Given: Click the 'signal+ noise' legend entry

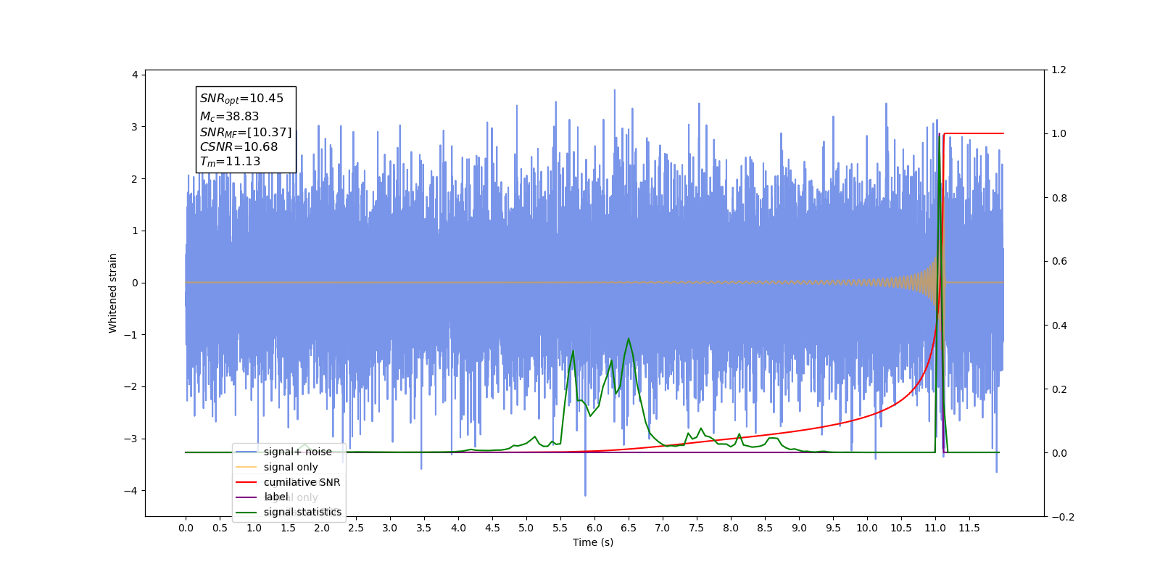Looking at the screenshot, I should [x=297, y=452].
